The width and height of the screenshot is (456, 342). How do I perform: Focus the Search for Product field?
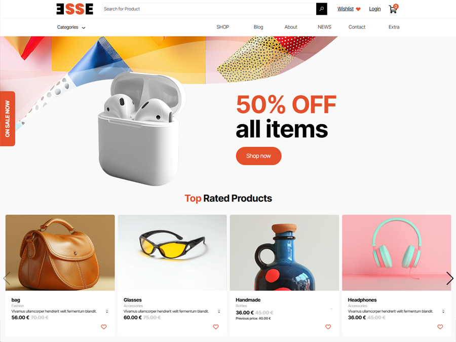(x=209, y=9)
